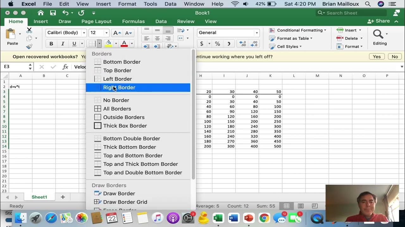Click the red font color A icon
The image size is (405, 227).
[x=124, y=44]
